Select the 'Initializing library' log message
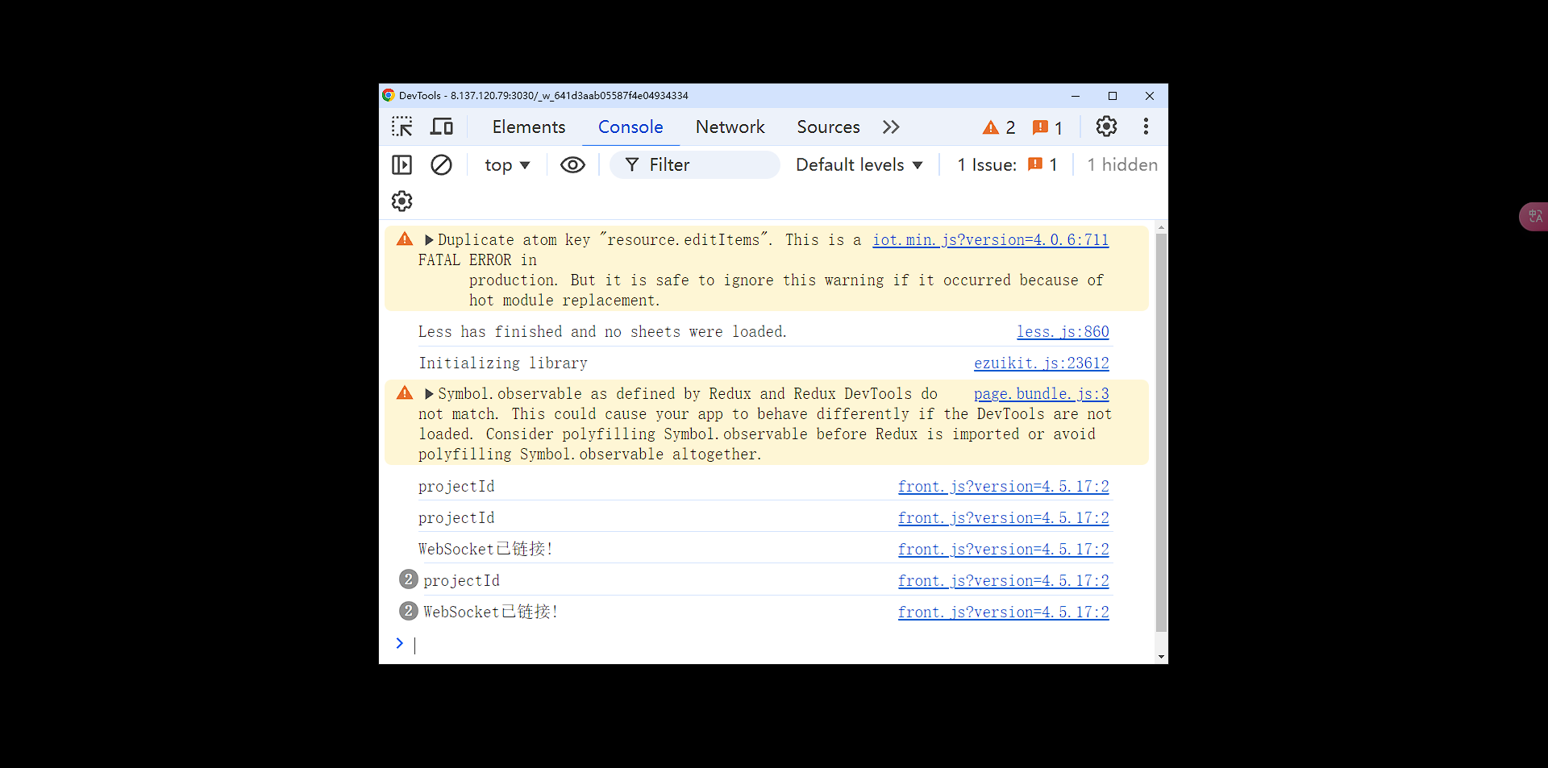The image size is (1548, 768). 503,363
